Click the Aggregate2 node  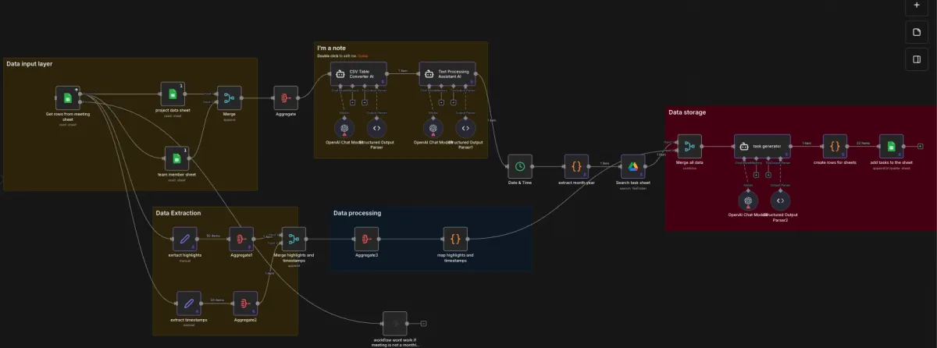(x=246, y=303)
